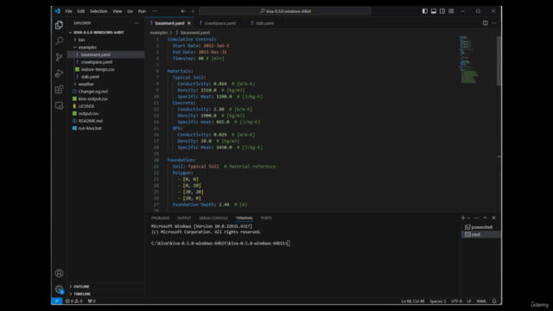Screen dimensions: 553x311
Task: Go forward with the navigation arrow
Action: tap(192, 11)
